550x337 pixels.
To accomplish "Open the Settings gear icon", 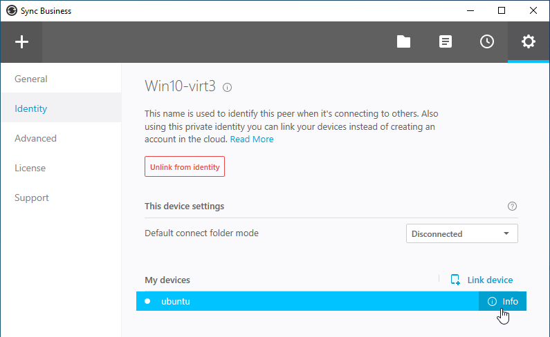I will coord(529,41).
